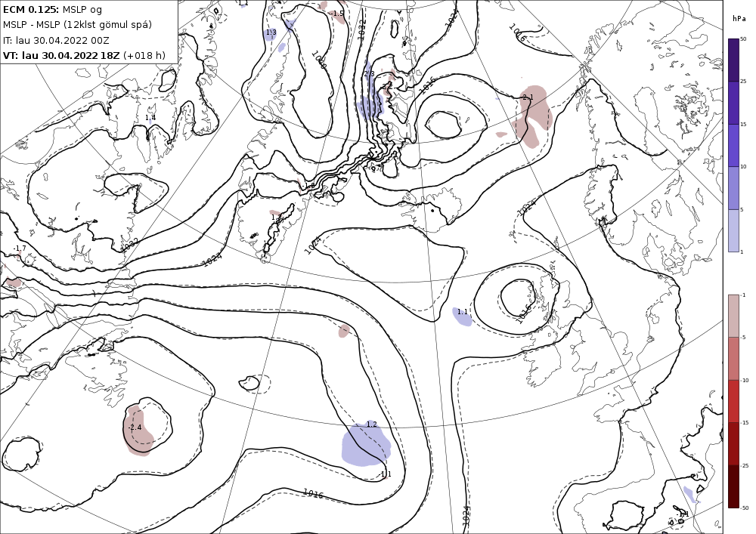Click the '1.4' value label
The height and width of the screenshot is (534, 756).
[150, 118]
